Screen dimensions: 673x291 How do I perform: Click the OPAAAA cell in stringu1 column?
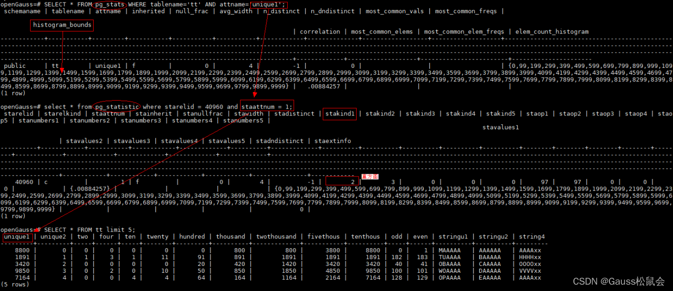coord(449,278)
